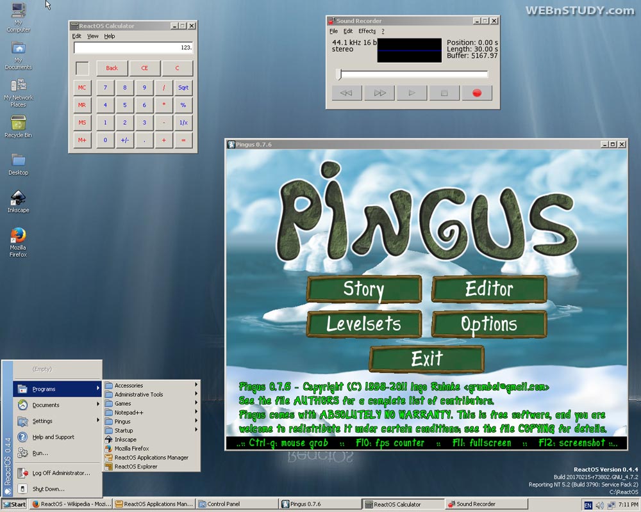Click the Calculator display field
Viewport: 641px width, 512px height.
point(133,48)
